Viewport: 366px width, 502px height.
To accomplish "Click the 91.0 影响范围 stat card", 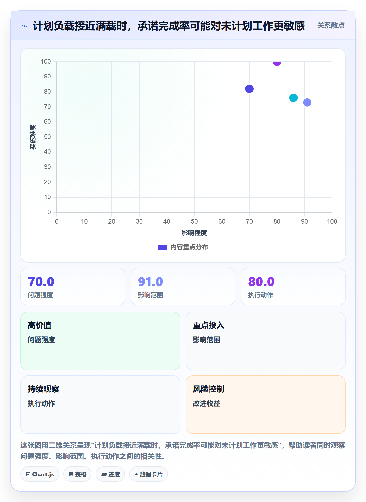I will pyautogui.click(x=183, y=287).
